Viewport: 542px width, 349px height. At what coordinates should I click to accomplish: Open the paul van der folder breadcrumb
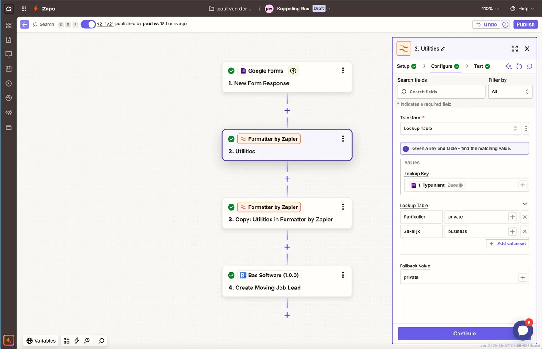point(231,9)
